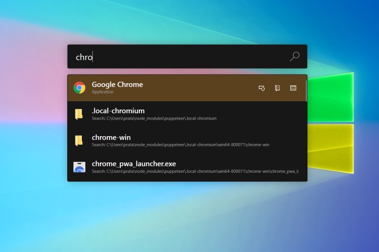Viewport: 379px width, 252px height.
Task: Click the chrome_pwa_launcher.exe path text
Action: click(195, 171)
